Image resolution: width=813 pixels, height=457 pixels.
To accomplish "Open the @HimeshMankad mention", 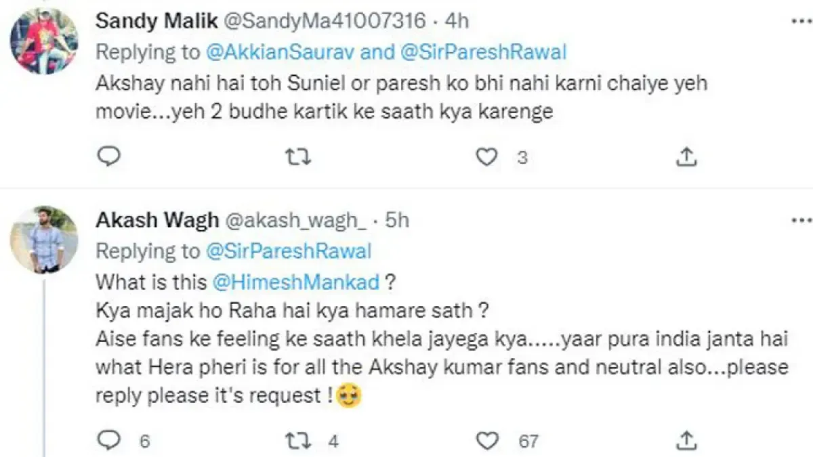I will point(296,284).
